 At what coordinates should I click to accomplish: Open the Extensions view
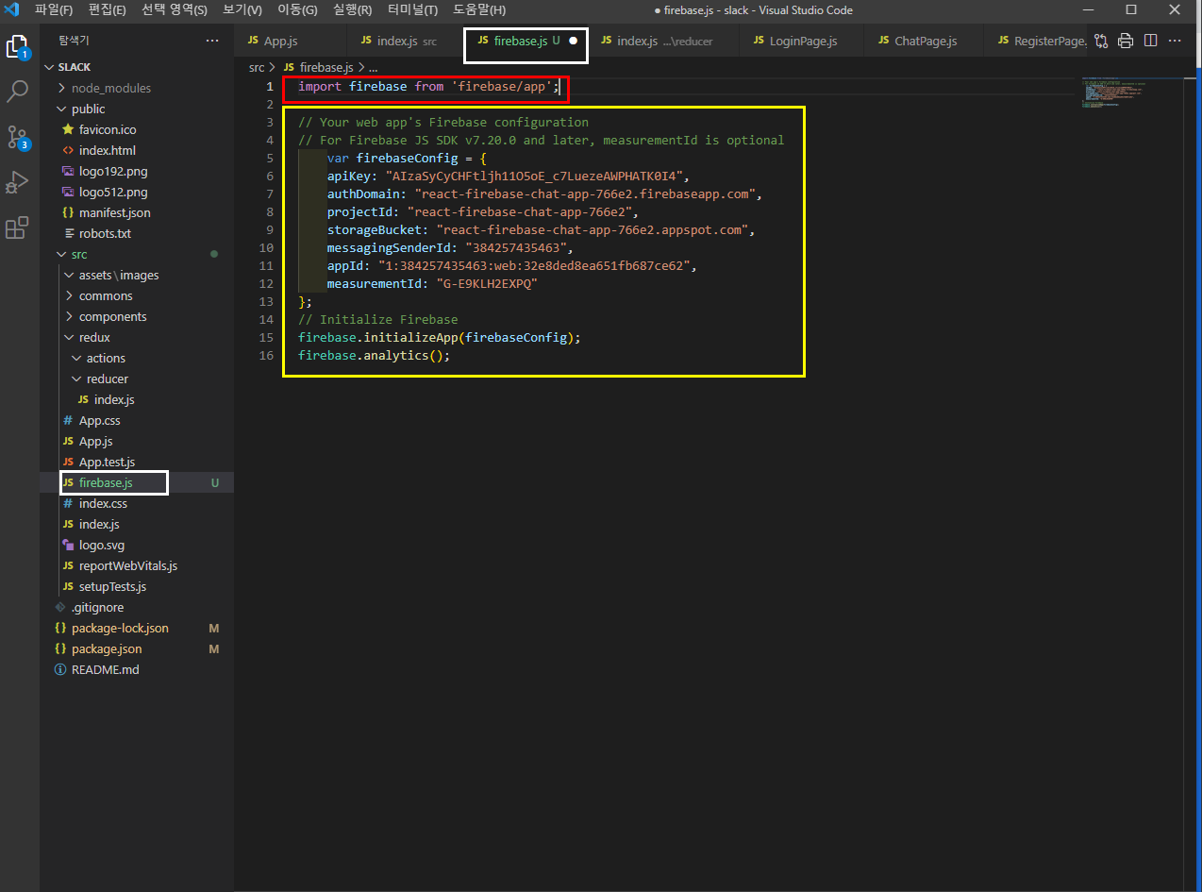coord(18,228)
